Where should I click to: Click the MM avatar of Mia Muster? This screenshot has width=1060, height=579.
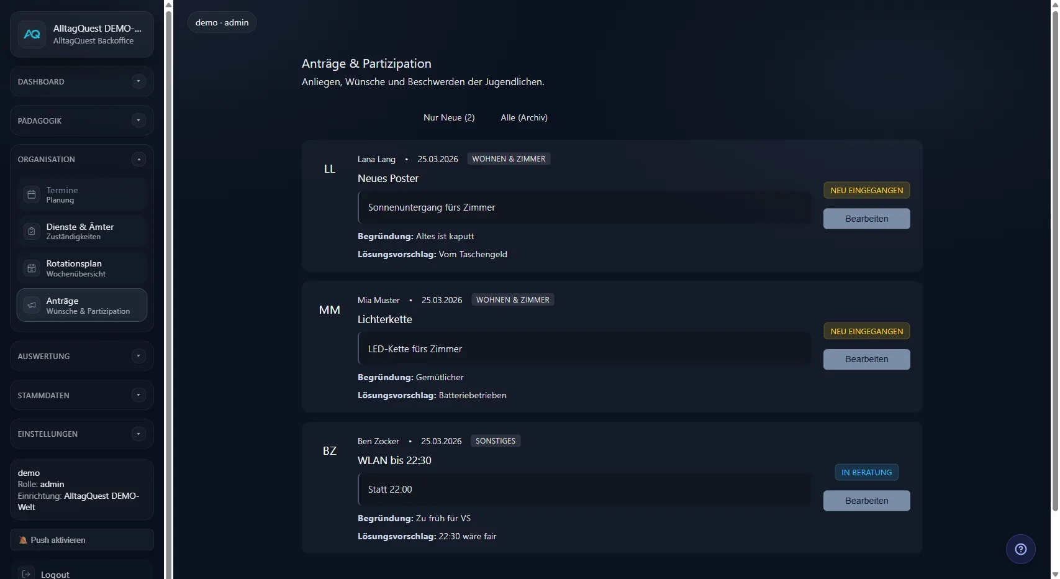click(329, 310)
